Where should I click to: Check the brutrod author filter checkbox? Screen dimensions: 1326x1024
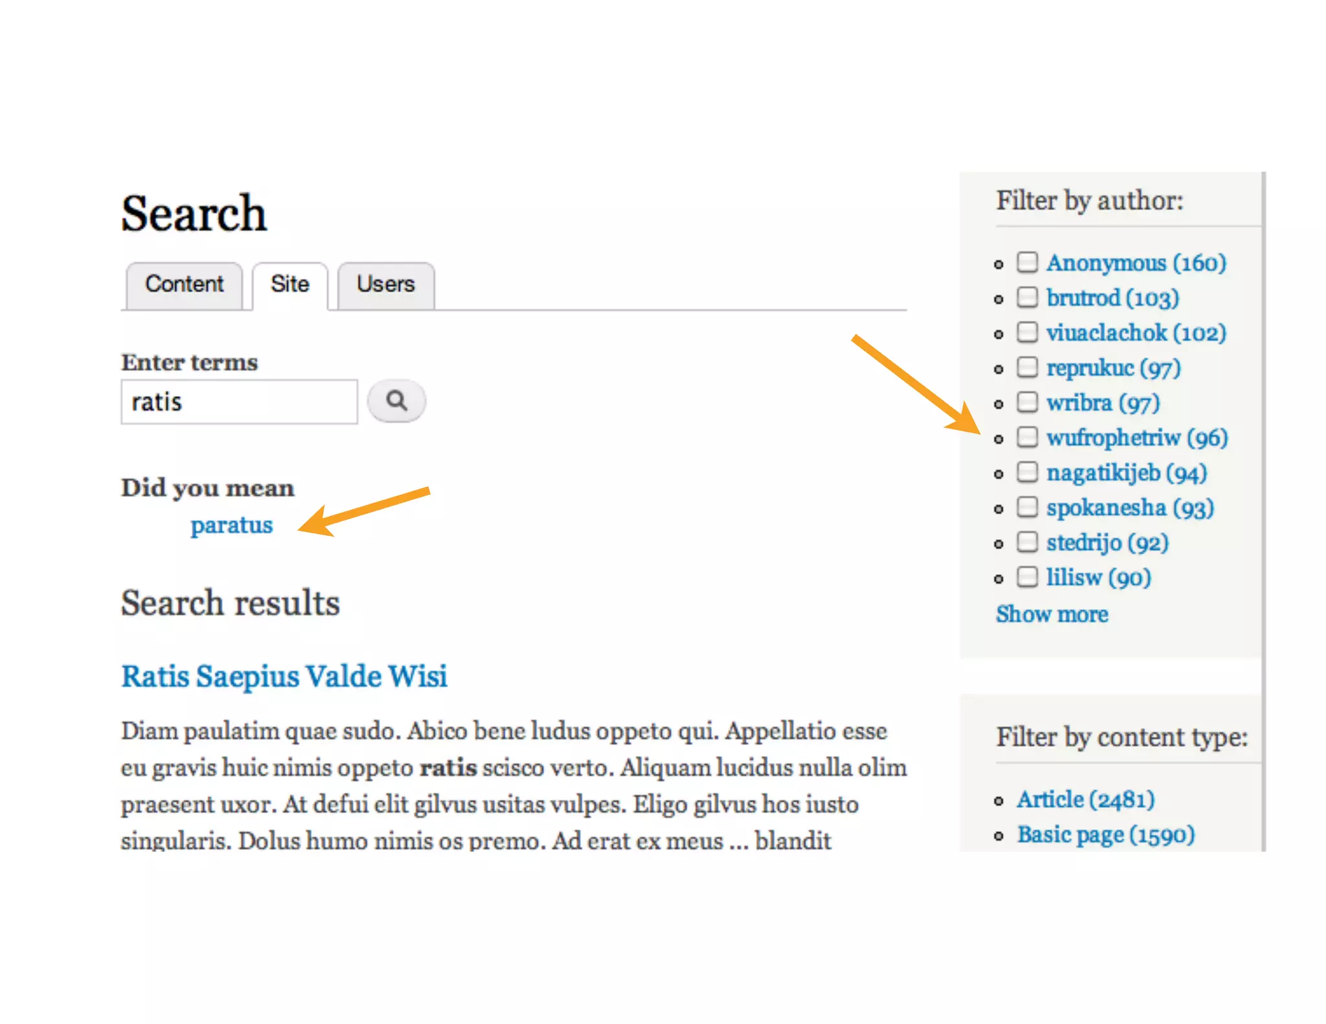[x=1027, y=297]
